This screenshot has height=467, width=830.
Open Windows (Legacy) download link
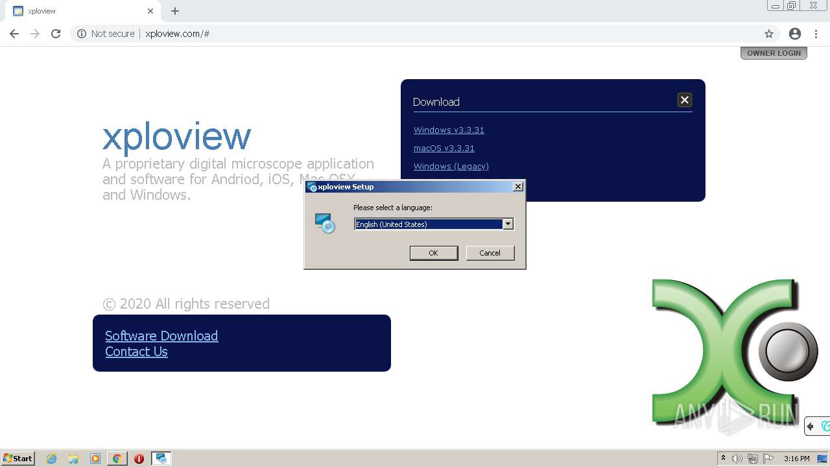click(x=451, y=167)
